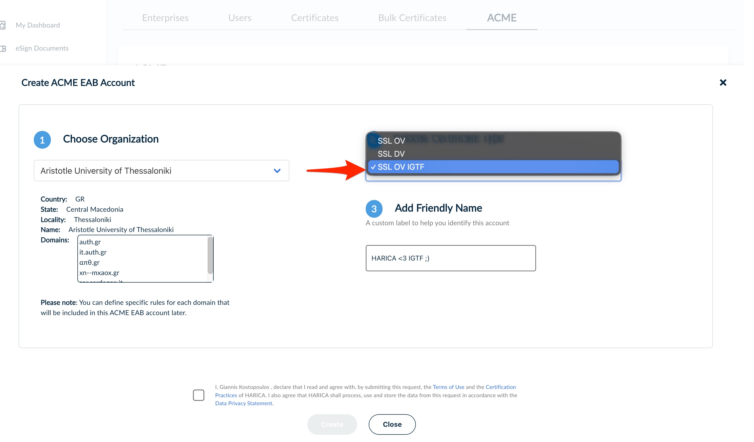The image size is (754, 442).
Task: Tick the terms agreement checkbox
Action: coord(198,395)
